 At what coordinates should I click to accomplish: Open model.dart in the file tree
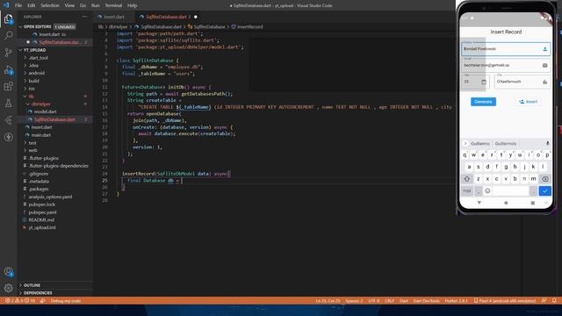45,111
